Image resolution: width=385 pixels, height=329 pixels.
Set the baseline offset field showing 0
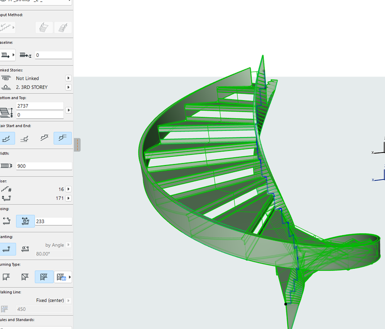coord(53,55)
